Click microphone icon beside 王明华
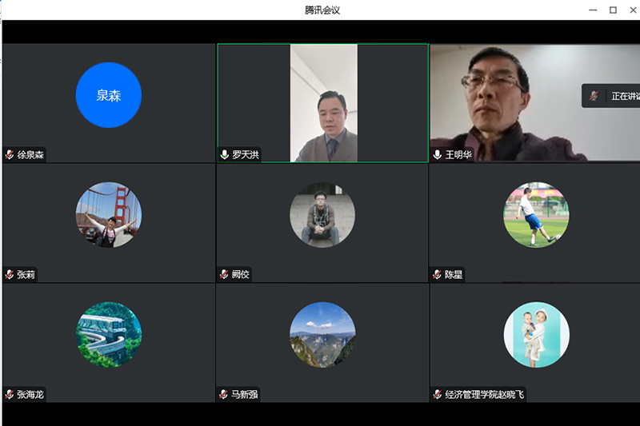640x426 pixels. [438, 155]
